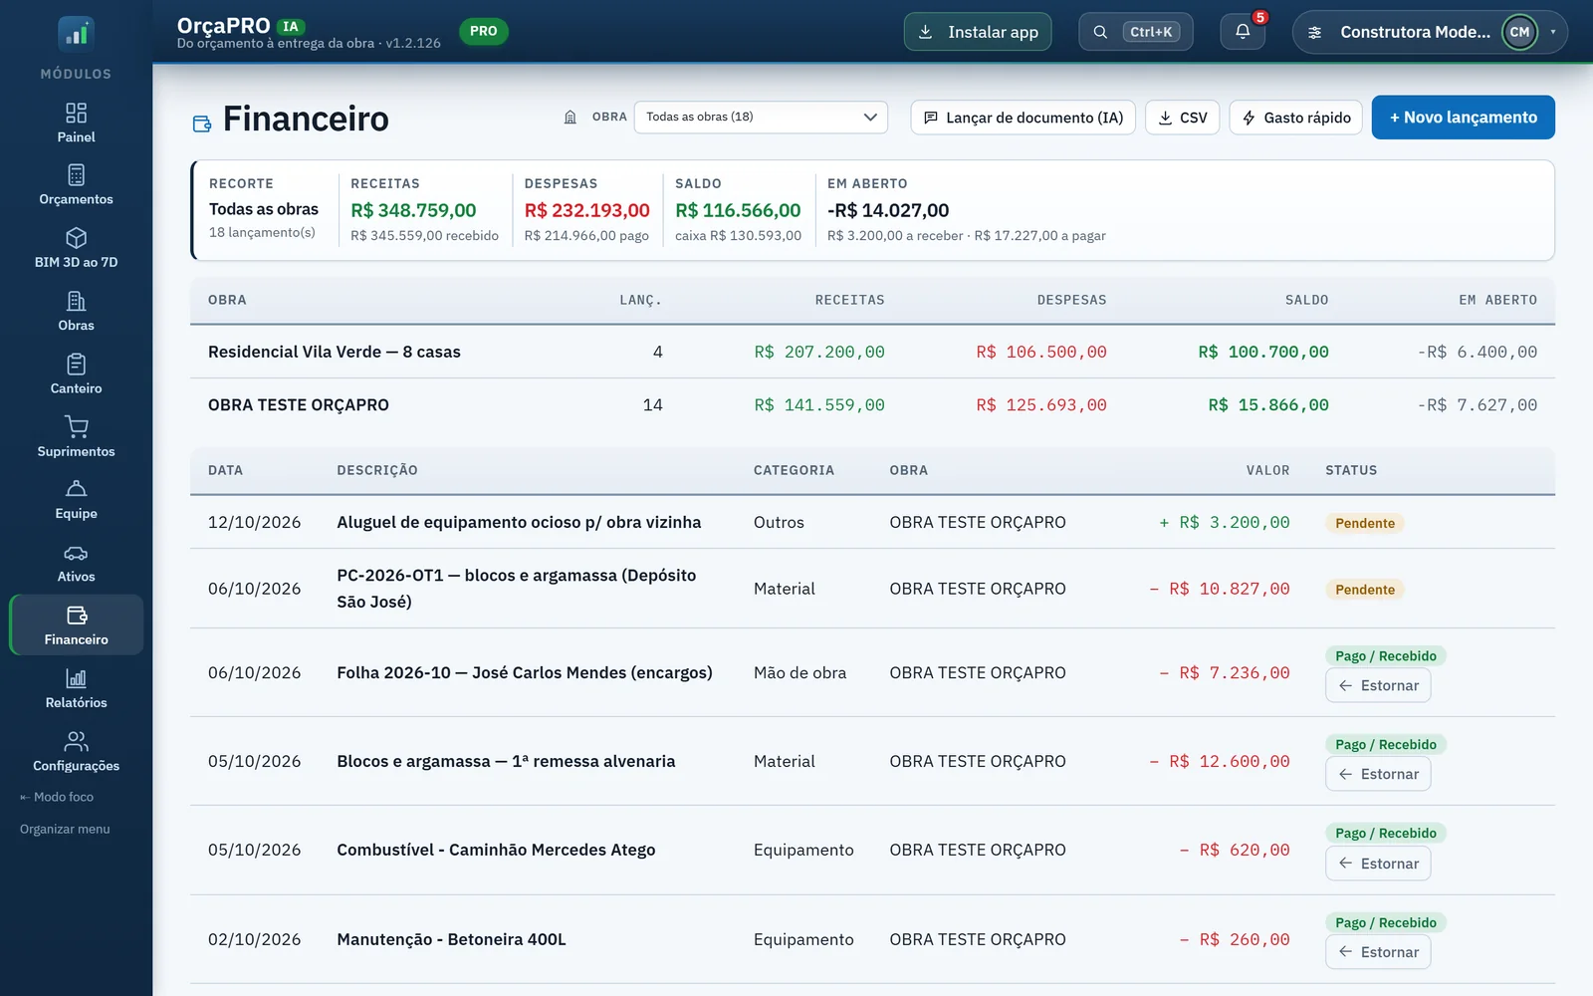Open the Equipe module
Viewport: 1593px width, 996px height.
[76, 500]
